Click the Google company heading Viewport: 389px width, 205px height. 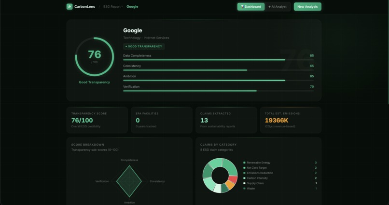point(132,30)
